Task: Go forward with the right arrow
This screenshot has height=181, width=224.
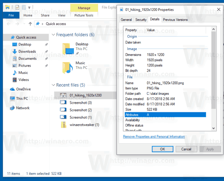Action: tap(17, 24)
